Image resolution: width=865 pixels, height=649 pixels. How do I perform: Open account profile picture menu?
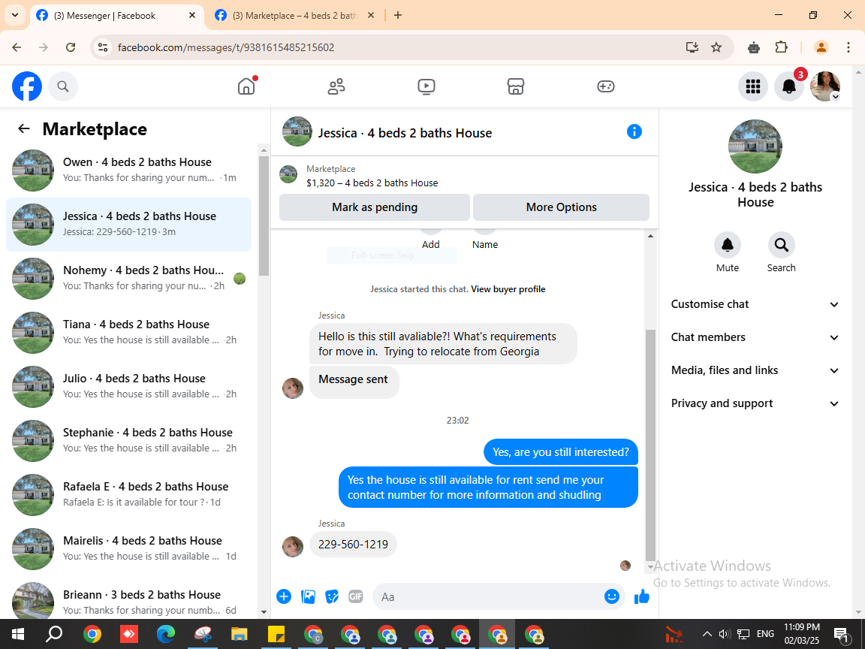(x=824, y=86)
